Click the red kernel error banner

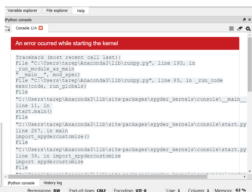coord(125,43)
